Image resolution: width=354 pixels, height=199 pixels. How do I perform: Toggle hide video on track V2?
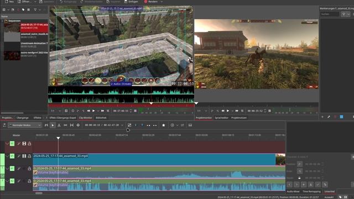pos(24,144)
